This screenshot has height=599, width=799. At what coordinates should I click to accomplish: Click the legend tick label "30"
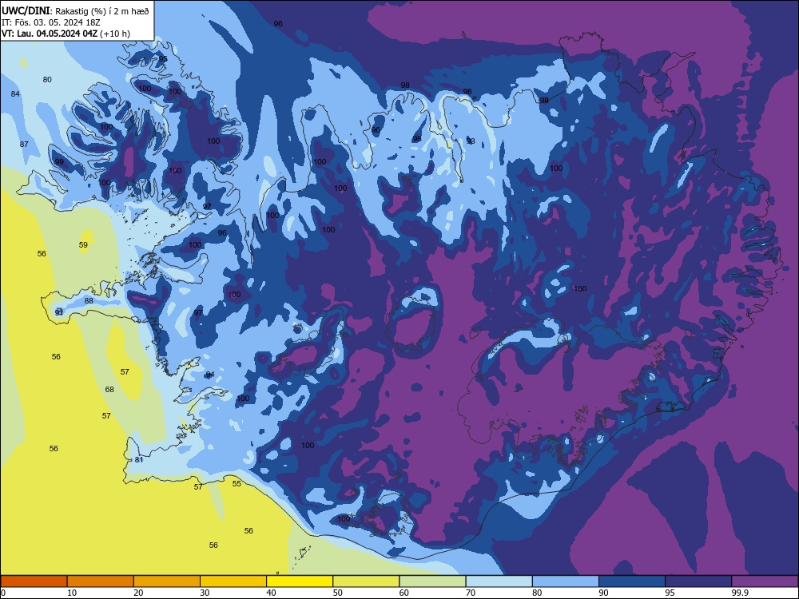click(205, 593)
